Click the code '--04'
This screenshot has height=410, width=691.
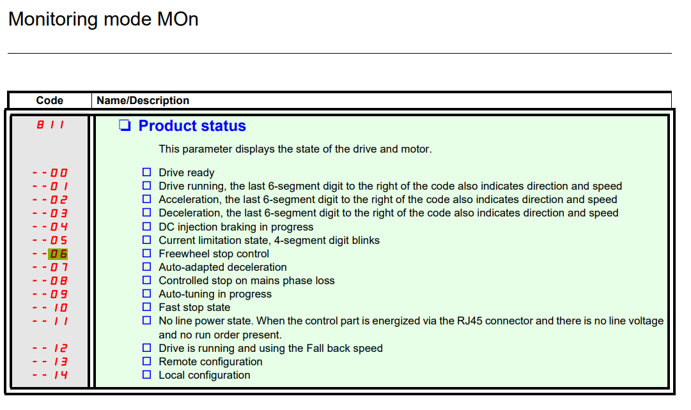click(50, 227)
